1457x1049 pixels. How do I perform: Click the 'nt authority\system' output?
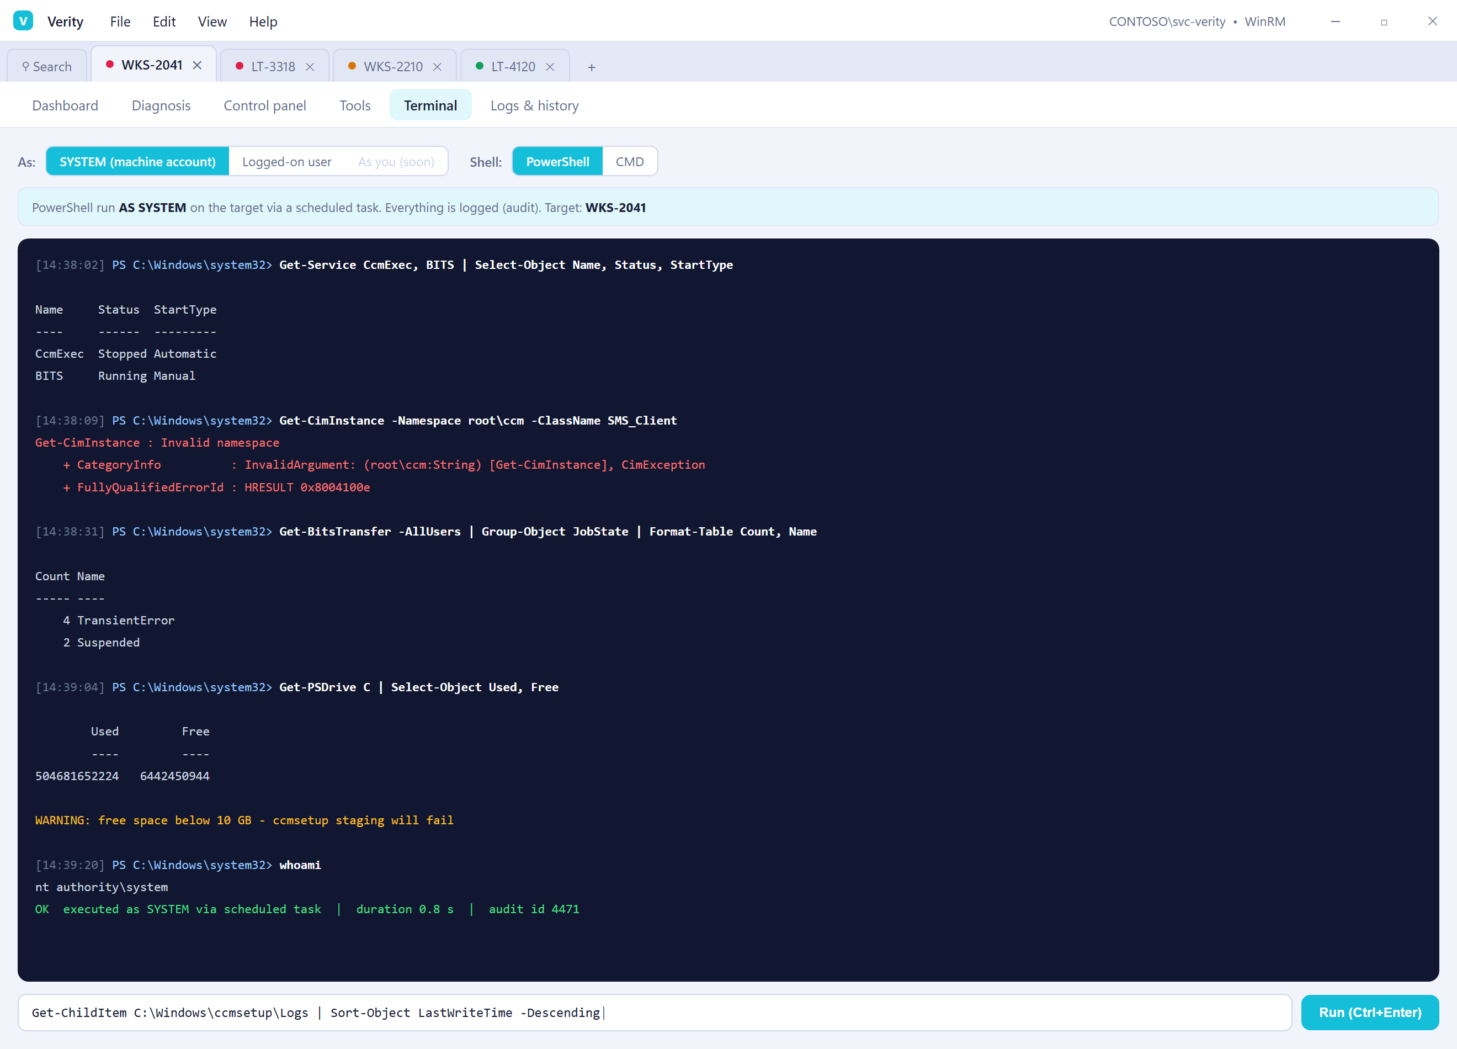[x=102, y=887]
